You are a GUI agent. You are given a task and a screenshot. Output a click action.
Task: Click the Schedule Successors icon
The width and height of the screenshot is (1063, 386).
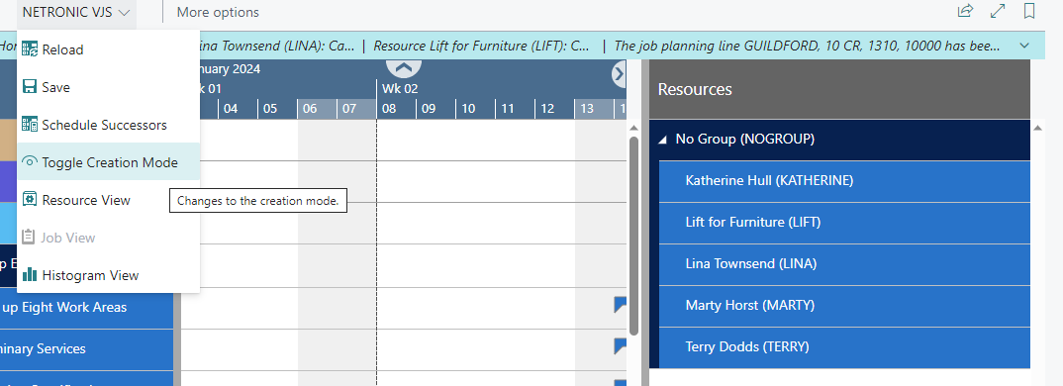pos(29,124)
